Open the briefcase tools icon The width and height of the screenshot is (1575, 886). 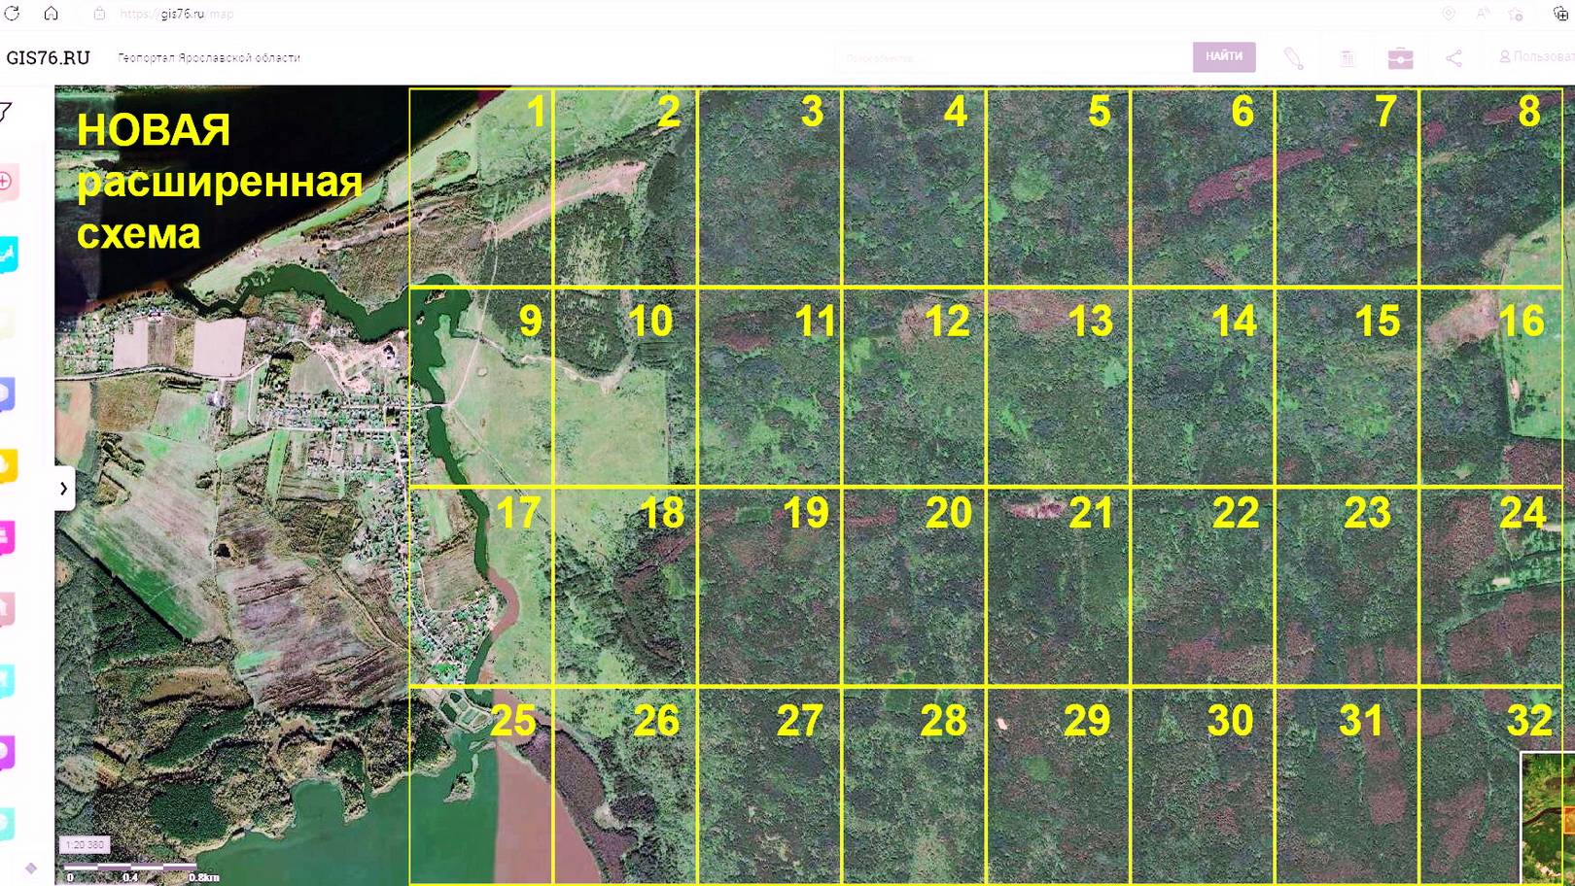pyautogui.click(x=1400, y=58)
